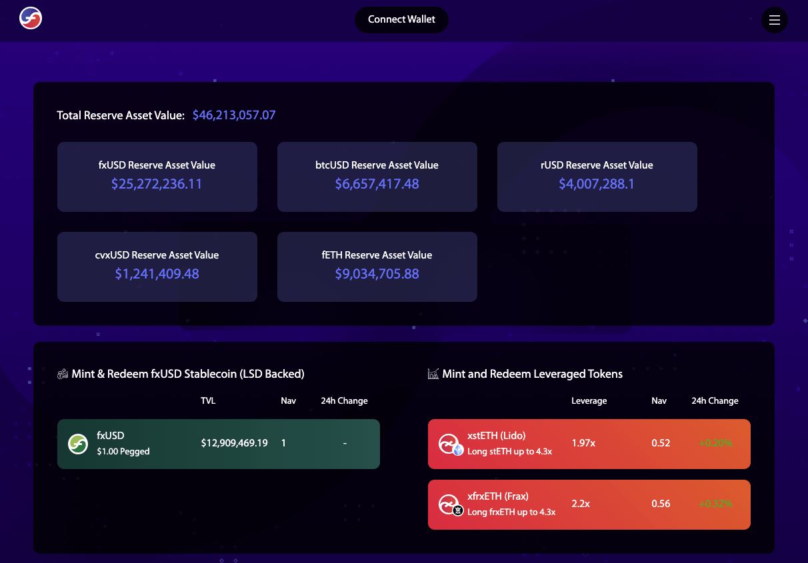The image size is (808, 563).
Task: Click the Mint & Redeem fxUSD heading icon
Action: coord(63,374)
